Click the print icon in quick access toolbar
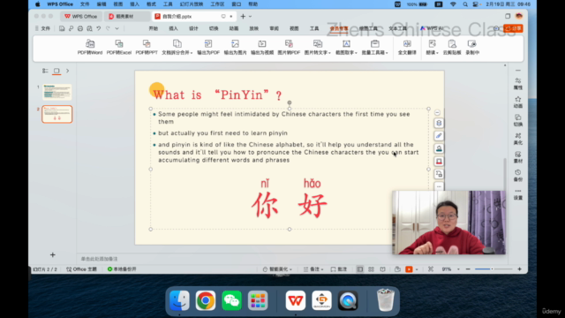The width and height of the screenshot is (565, 318). coord(80,28)
